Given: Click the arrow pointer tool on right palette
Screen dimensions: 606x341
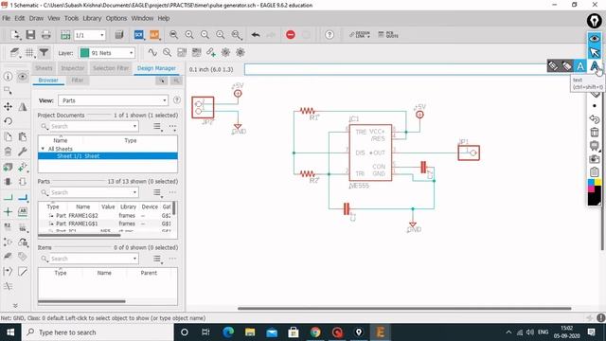Looking at the screenshot, I should click(595, 52).
